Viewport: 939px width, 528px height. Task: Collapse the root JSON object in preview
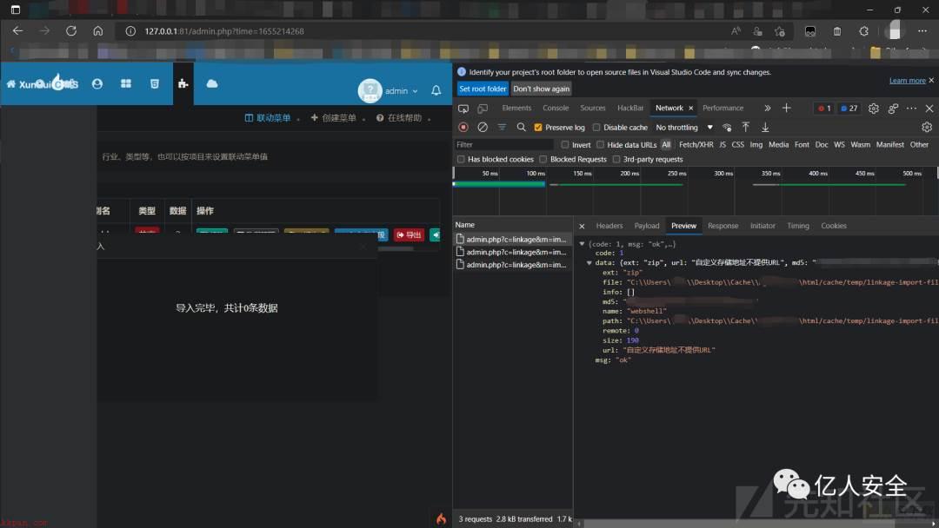[x=582, y=244]
